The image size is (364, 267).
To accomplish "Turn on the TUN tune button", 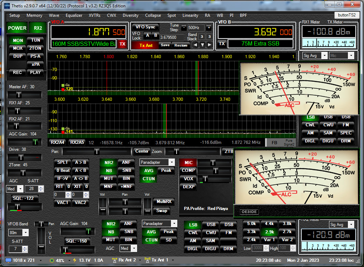I will (36, 40).
